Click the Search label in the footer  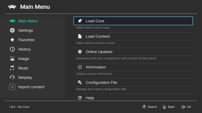point(153,107)
